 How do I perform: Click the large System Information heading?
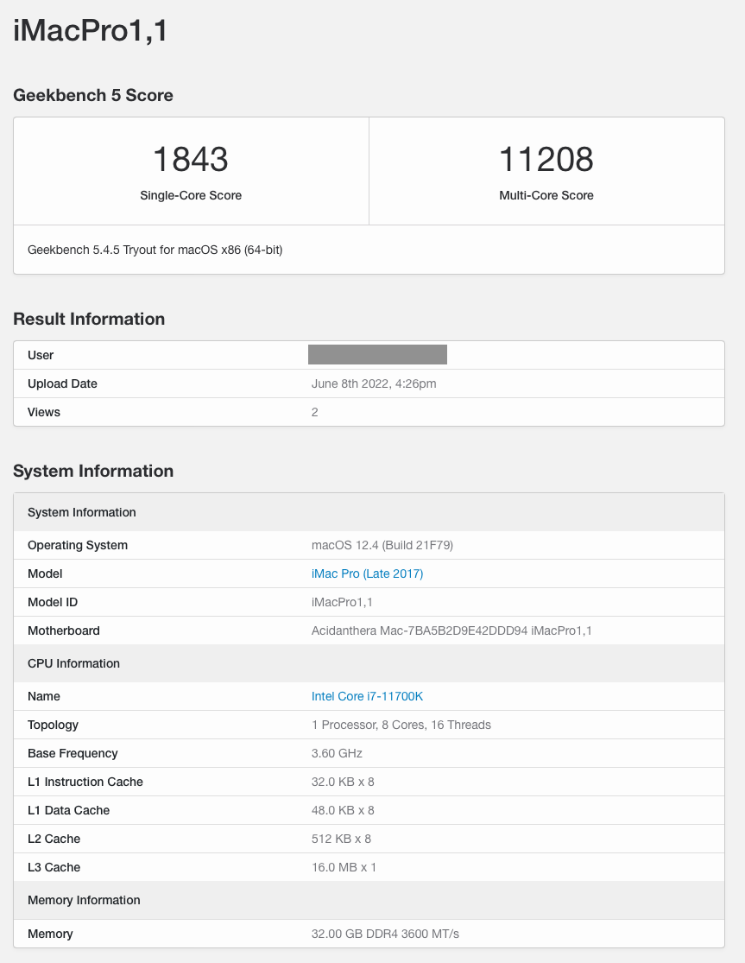pyautogui.click(x=93, y=471)
